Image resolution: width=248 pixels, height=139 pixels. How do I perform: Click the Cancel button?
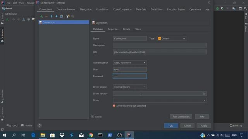pyautogui.click(x=188, y=125)
